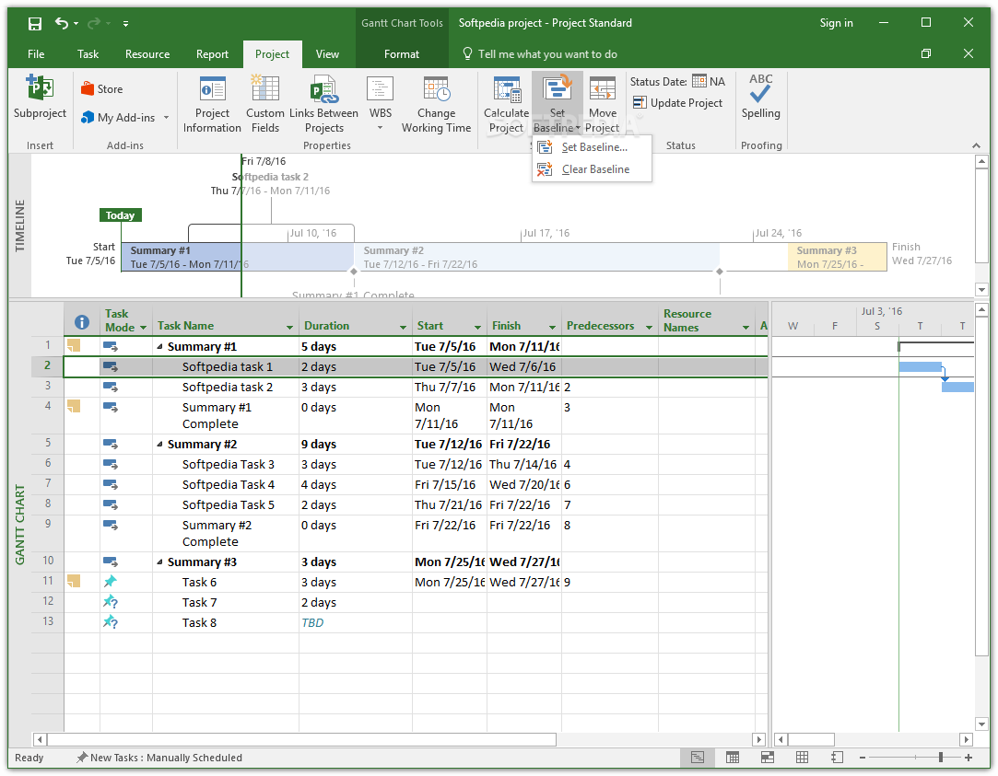Viewport: 998px width, 776px height.
Task: Click the Gantt chart scroll down arrow
Action: click(980, 724)
